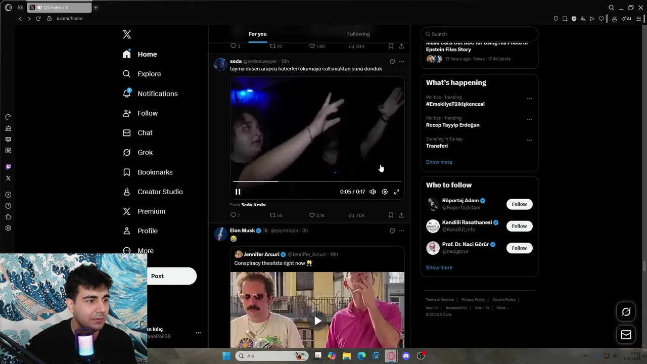Click the Post button
This screenshot has width=647, height=364.
[x=172, y=276]
